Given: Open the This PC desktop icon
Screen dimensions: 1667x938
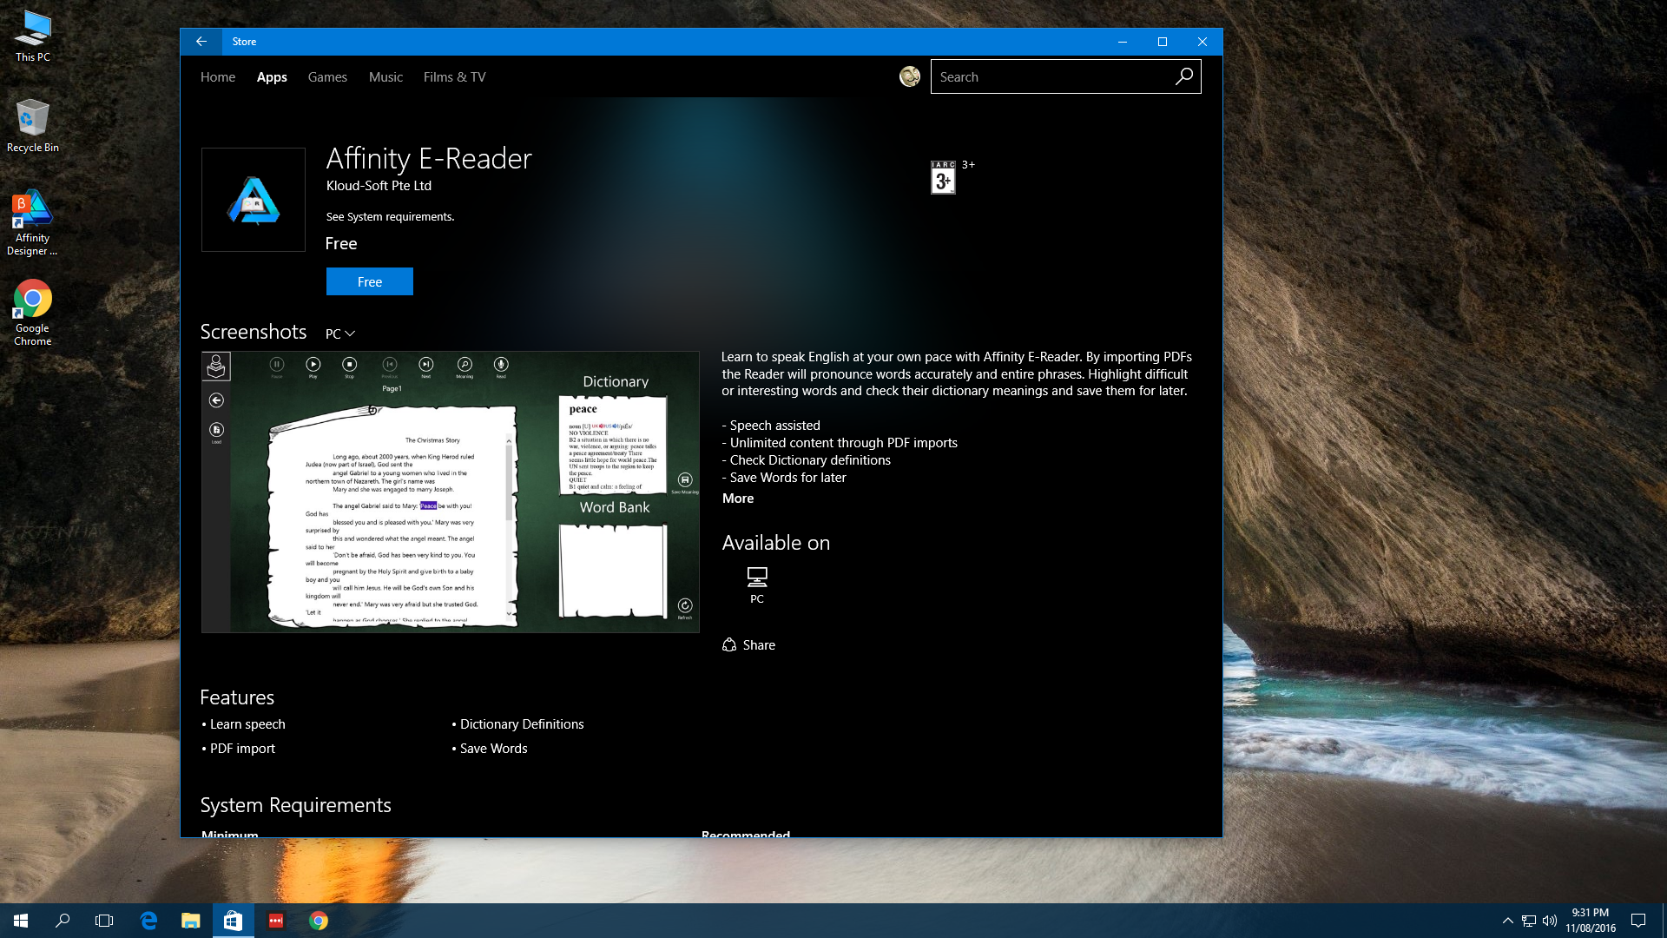Looking at the screenshot, I should click(33, 36).
